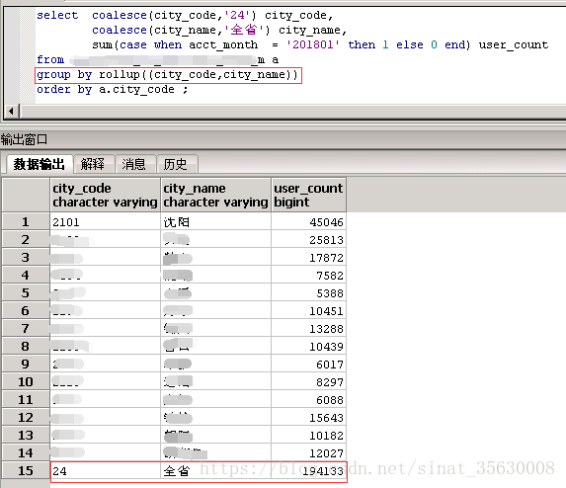Click the rollup keyword in the query

[x=120, y=74]
